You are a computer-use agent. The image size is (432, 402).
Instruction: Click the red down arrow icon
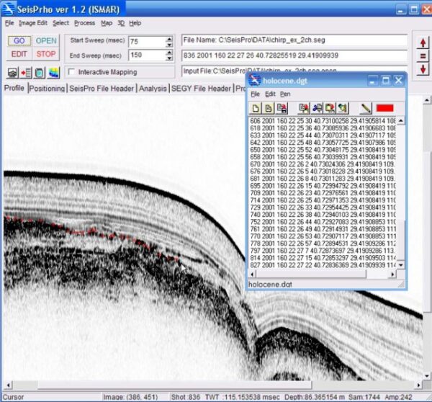point(423,68)
